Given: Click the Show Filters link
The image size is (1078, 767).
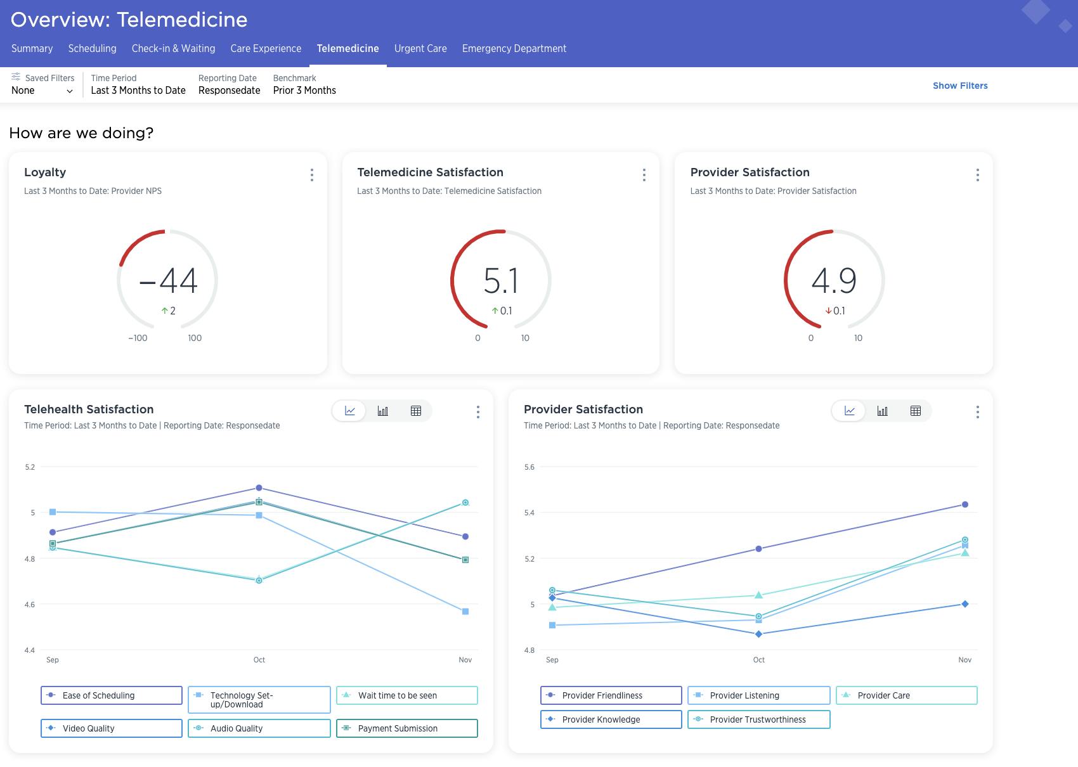Looking at the screenshot, I should coord(959,86).
